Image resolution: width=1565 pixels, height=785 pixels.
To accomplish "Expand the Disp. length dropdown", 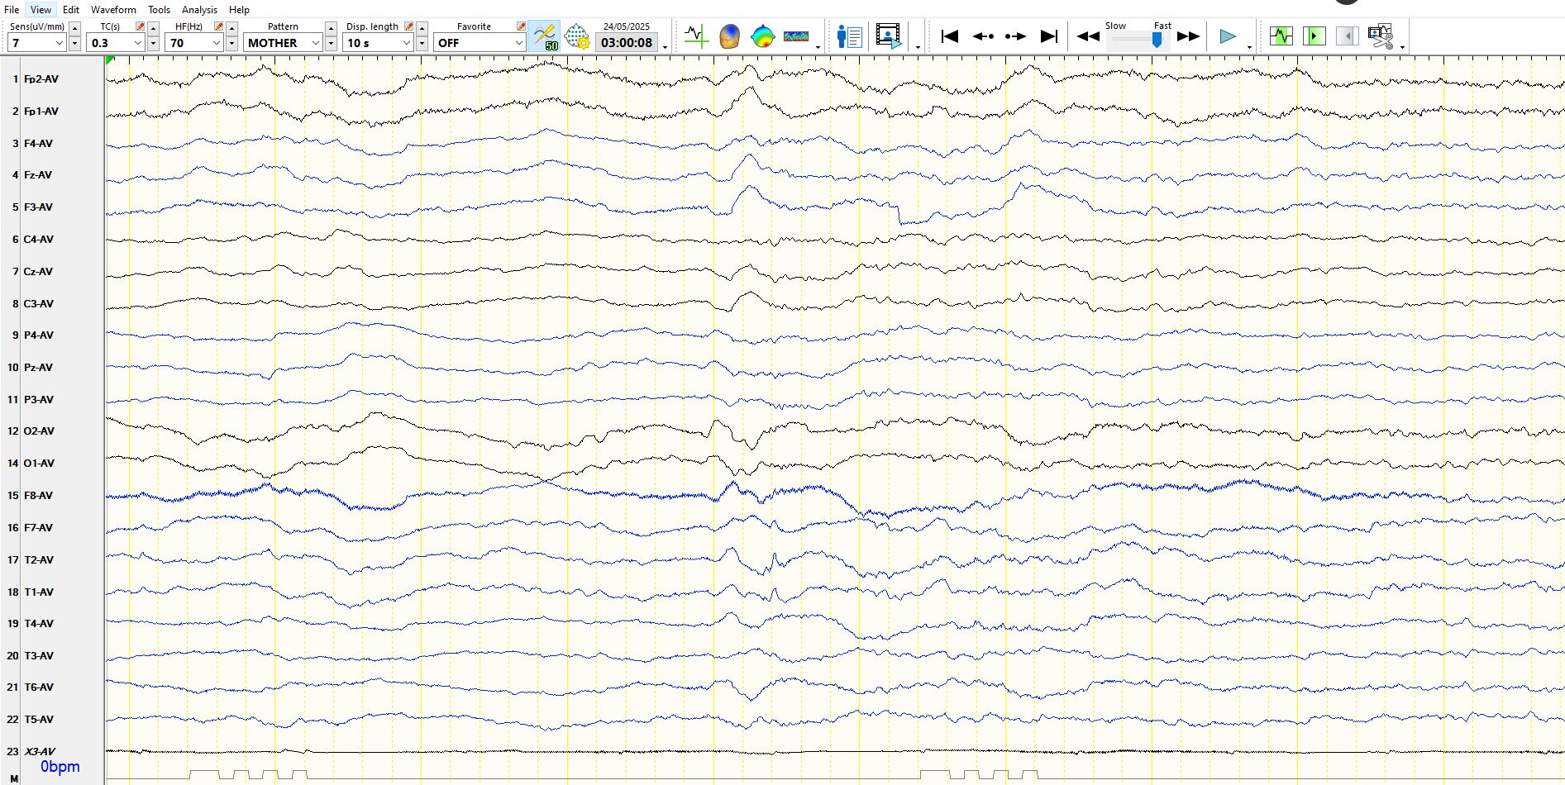I will (406, 43).
